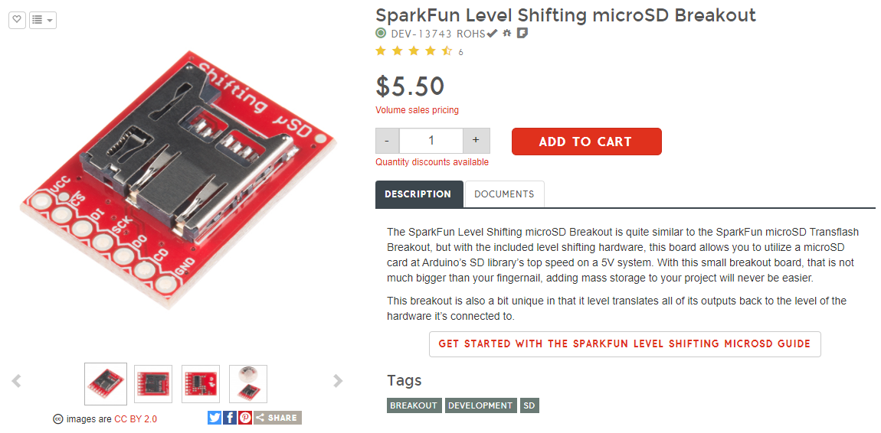Click the green in-stock status circle
This screenshot has width=881, height=433.
pos(381,34)
